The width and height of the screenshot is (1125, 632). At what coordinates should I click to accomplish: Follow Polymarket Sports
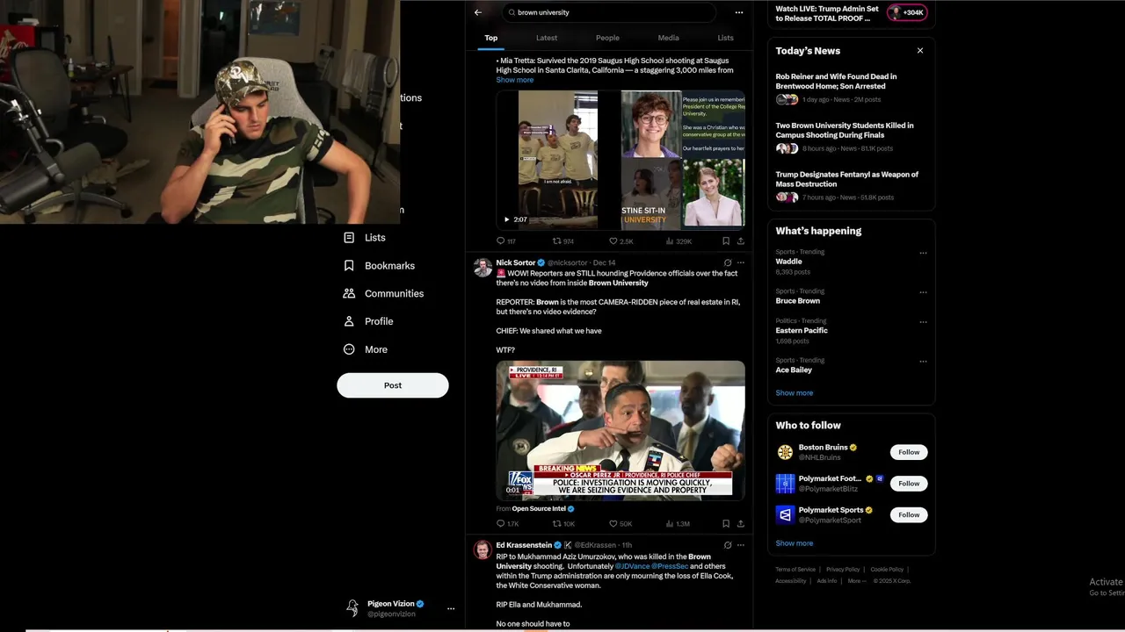coord(909,515)
